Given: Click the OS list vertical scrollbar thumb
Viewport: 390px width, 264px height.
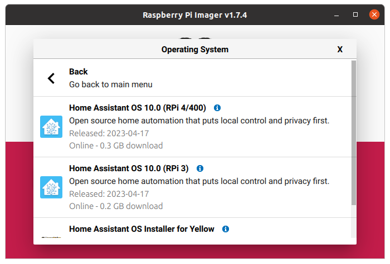Looking at the screenshot, I should pos(354,133).
